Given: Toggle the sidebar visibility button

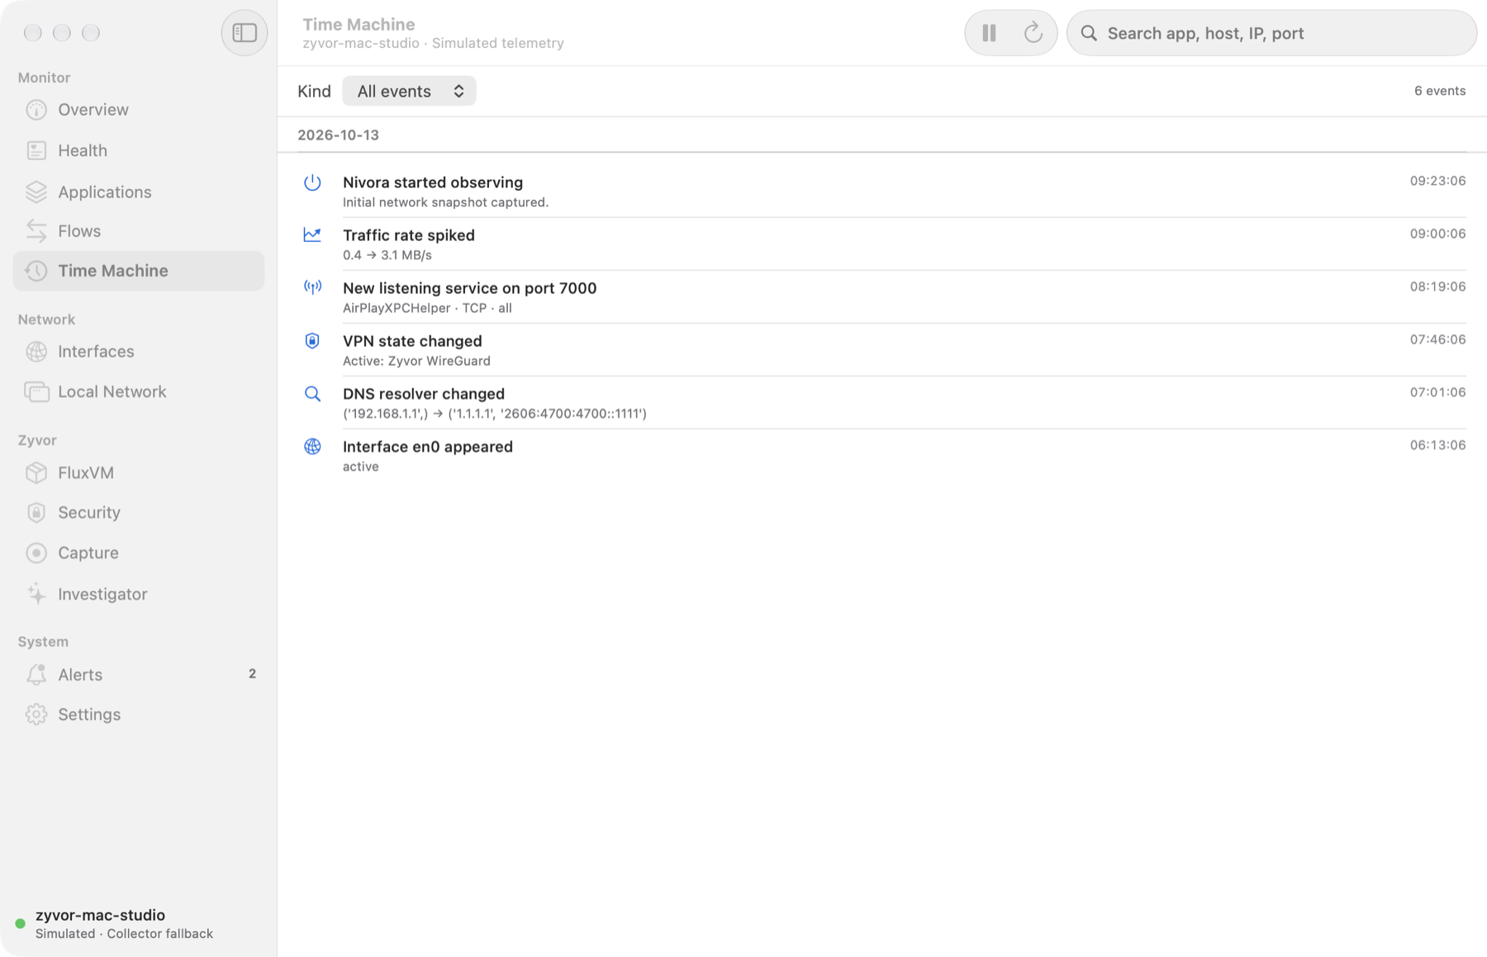Looking at the screenshot, I should coord(245,33).
